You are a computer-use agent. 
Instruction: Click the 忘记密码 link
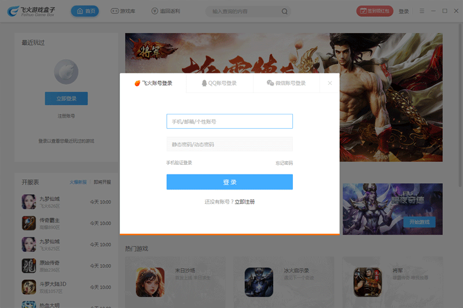pos(284,163)
